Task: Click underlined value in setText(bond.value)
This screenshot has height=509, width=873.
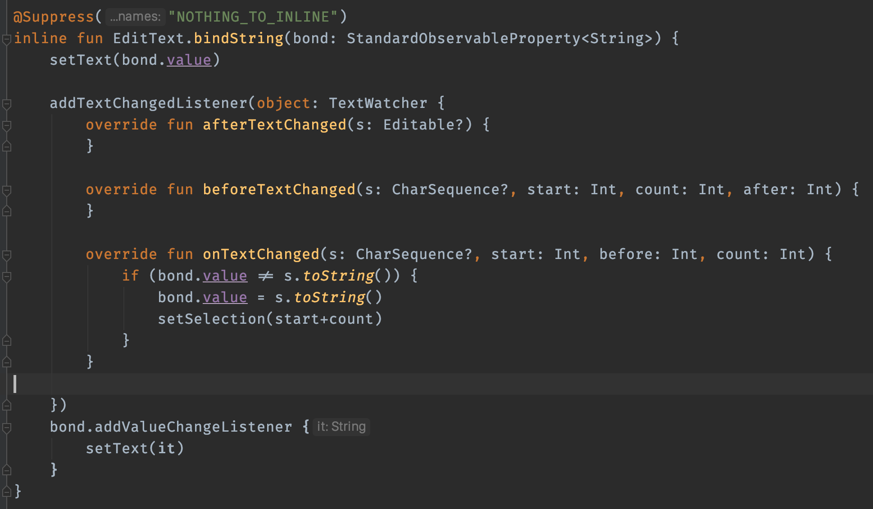Action: click(189, 60)
